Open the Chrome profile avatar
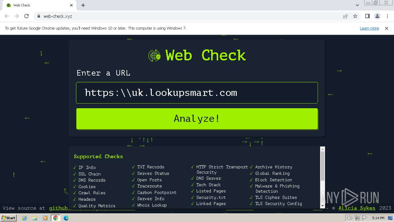Viewport: 394px width, 222px height. 377,16
